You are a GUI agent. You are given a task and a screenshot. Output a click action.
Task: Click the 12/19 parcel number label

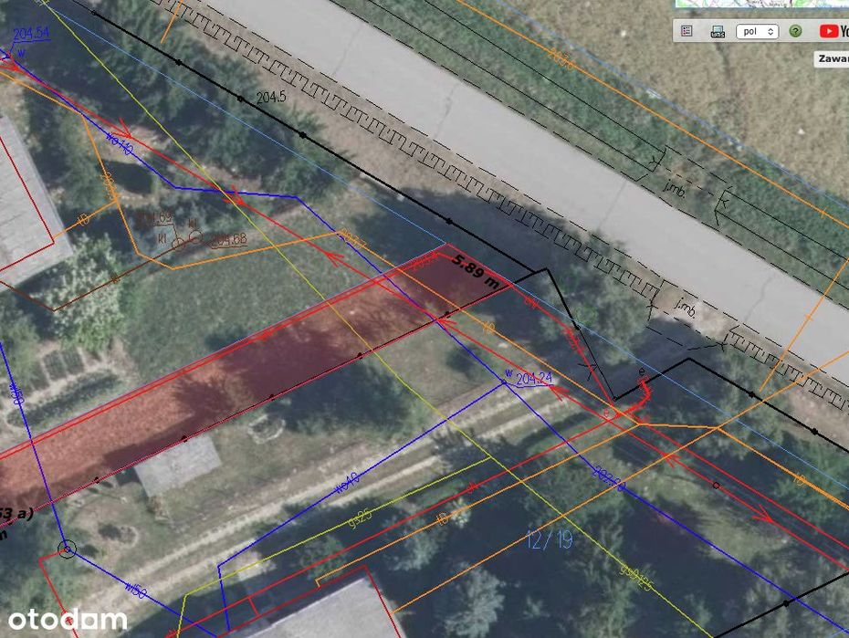click(549, 539)
